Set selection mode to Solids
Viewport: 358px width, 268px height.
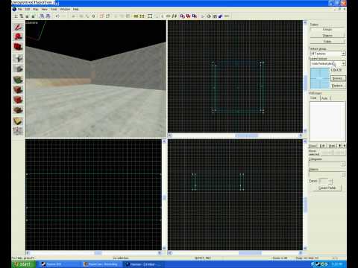coord(327,42)
